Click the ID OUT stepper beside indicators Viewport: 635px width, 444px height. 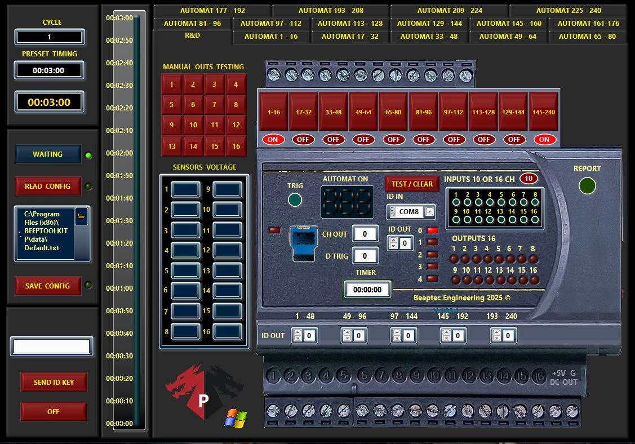click(393, 243)
